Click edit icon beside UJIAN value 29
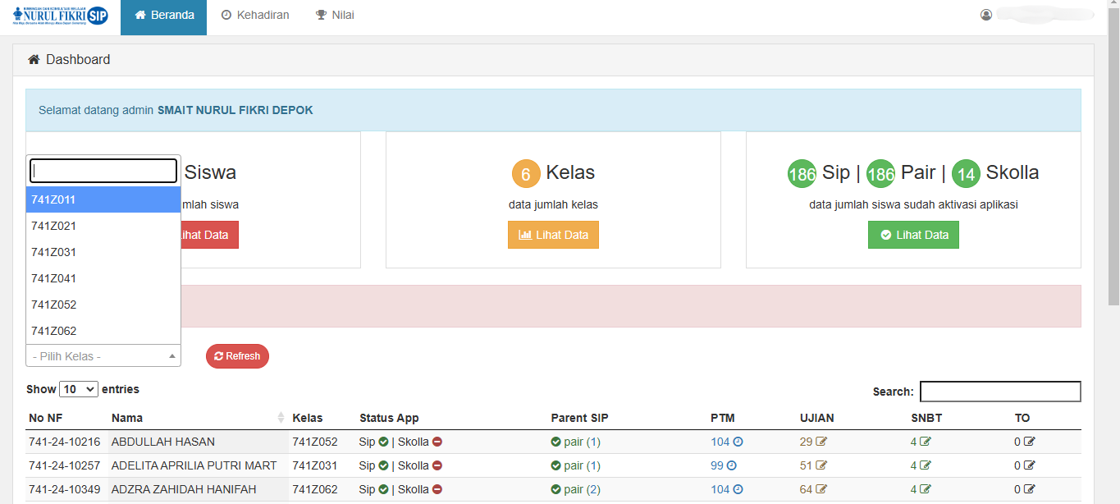The width and height of the screenshot is (1120, 504). tap(821, 442)
